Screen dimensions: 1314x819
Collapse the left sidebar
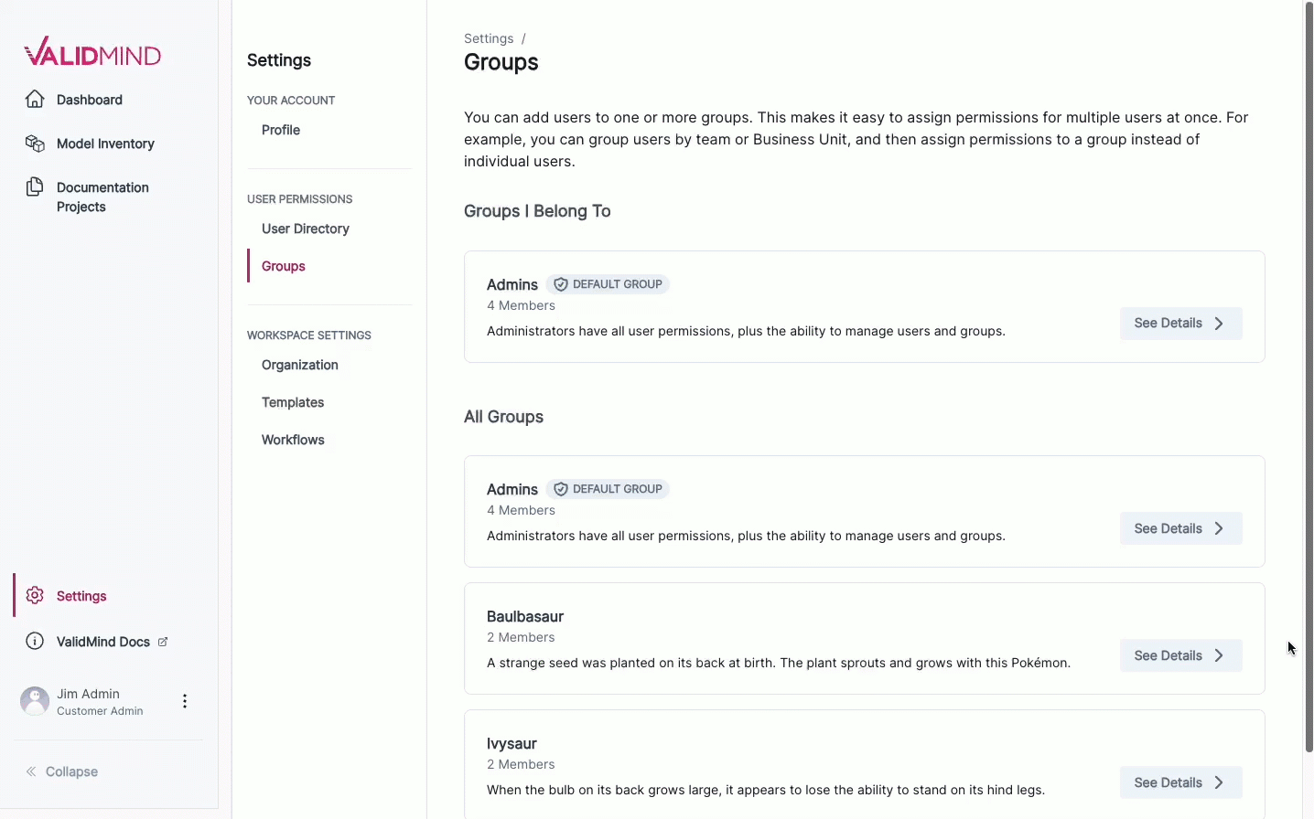pos(61,771)
